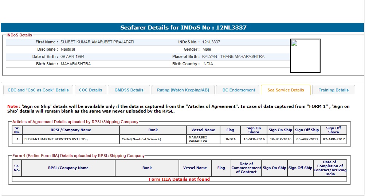Click the Sign Off Ship date 06-APR-2017
The image size is (365, 196).
point(307,139)
